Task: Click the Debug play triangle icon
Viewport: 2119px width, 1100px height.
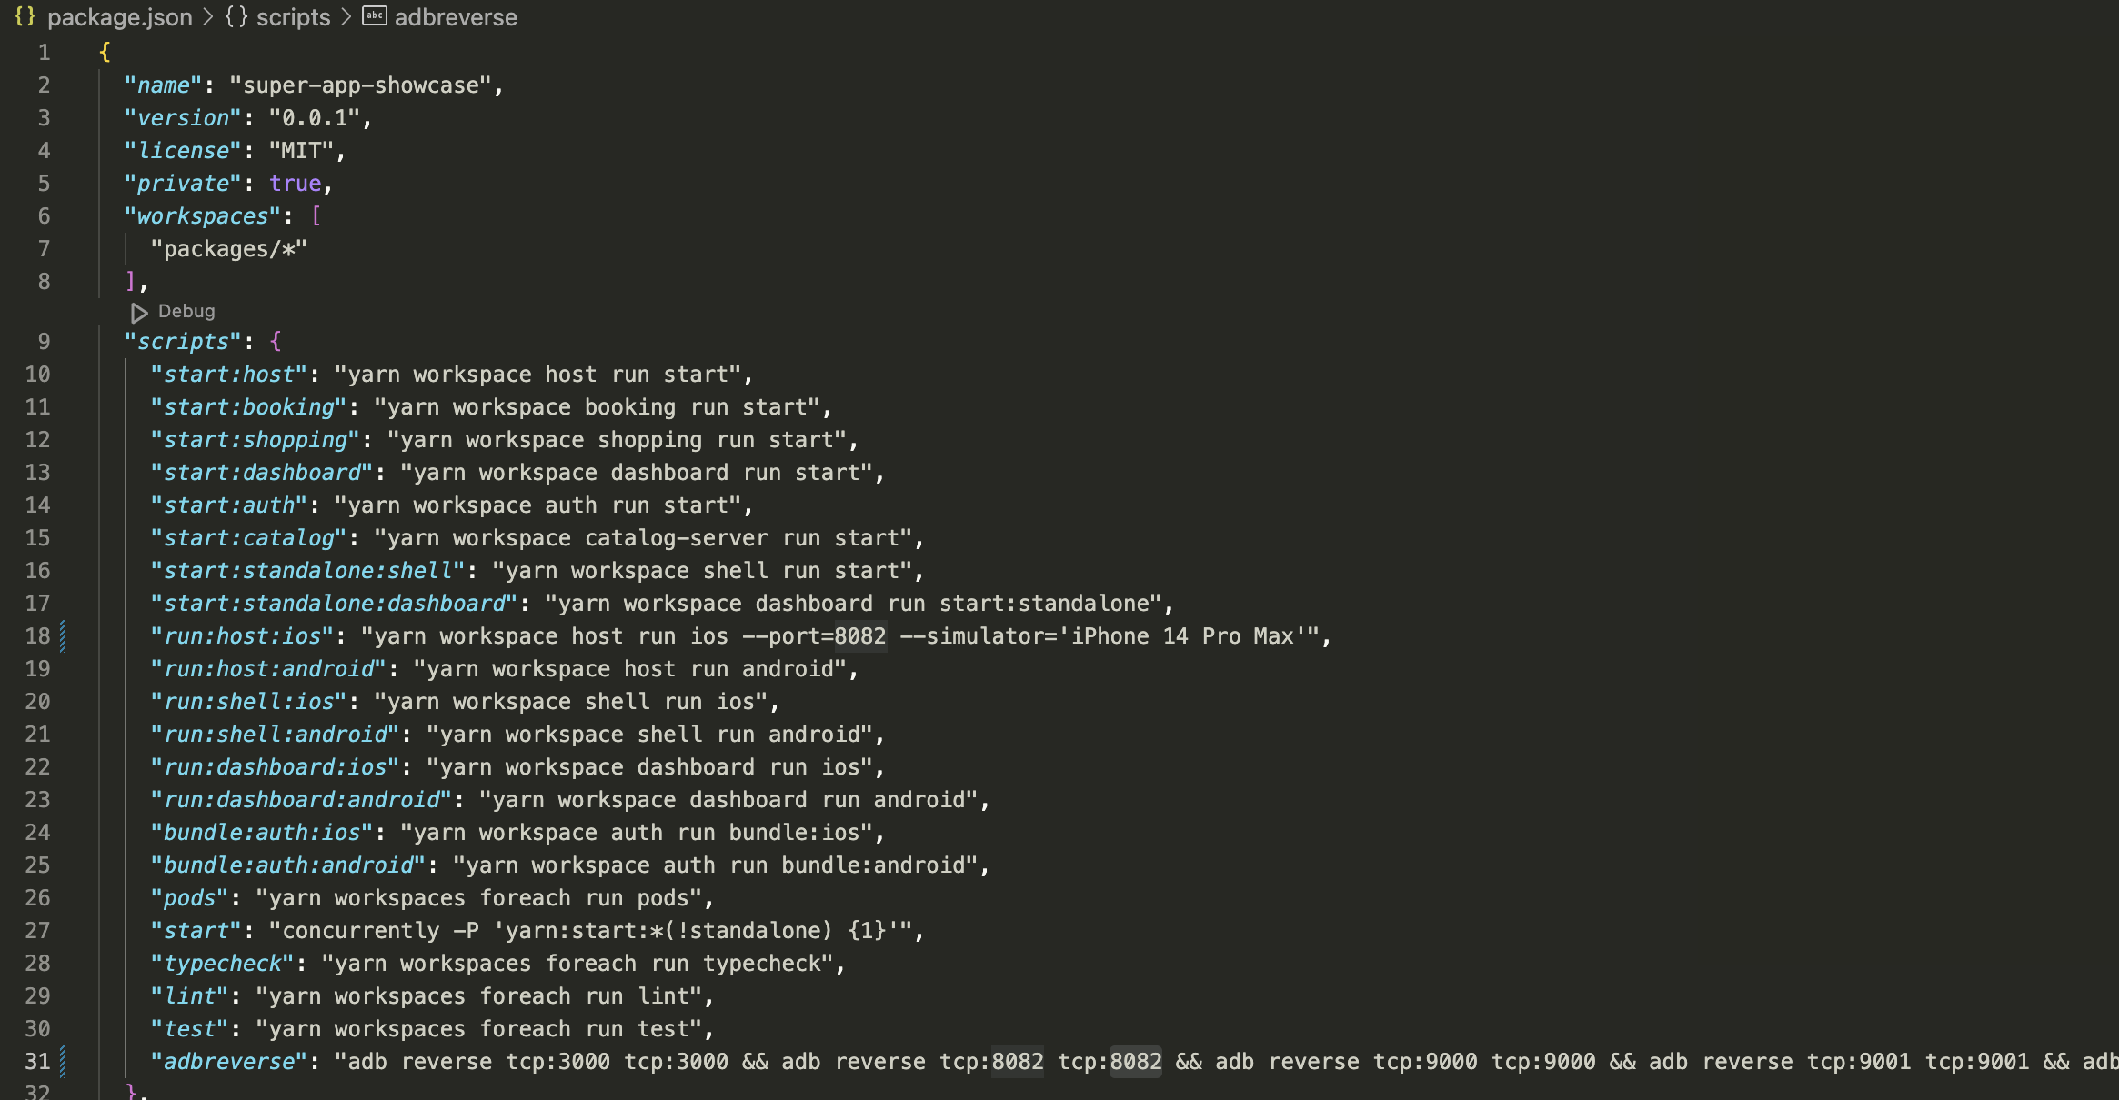Action: click(140, 313)
